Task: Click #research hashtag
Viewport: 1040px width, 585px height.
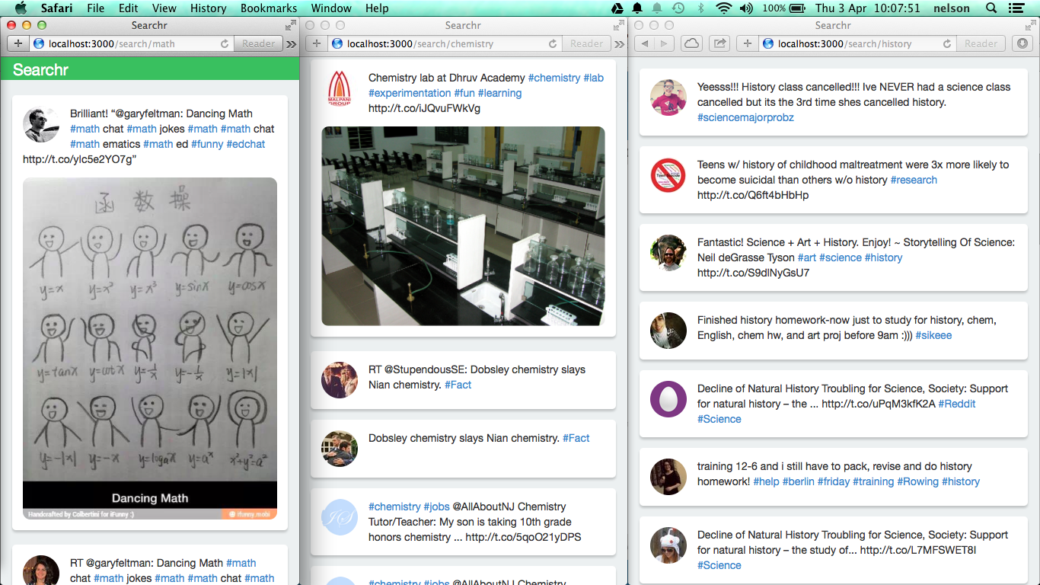Action: click(x=914, y=180)
